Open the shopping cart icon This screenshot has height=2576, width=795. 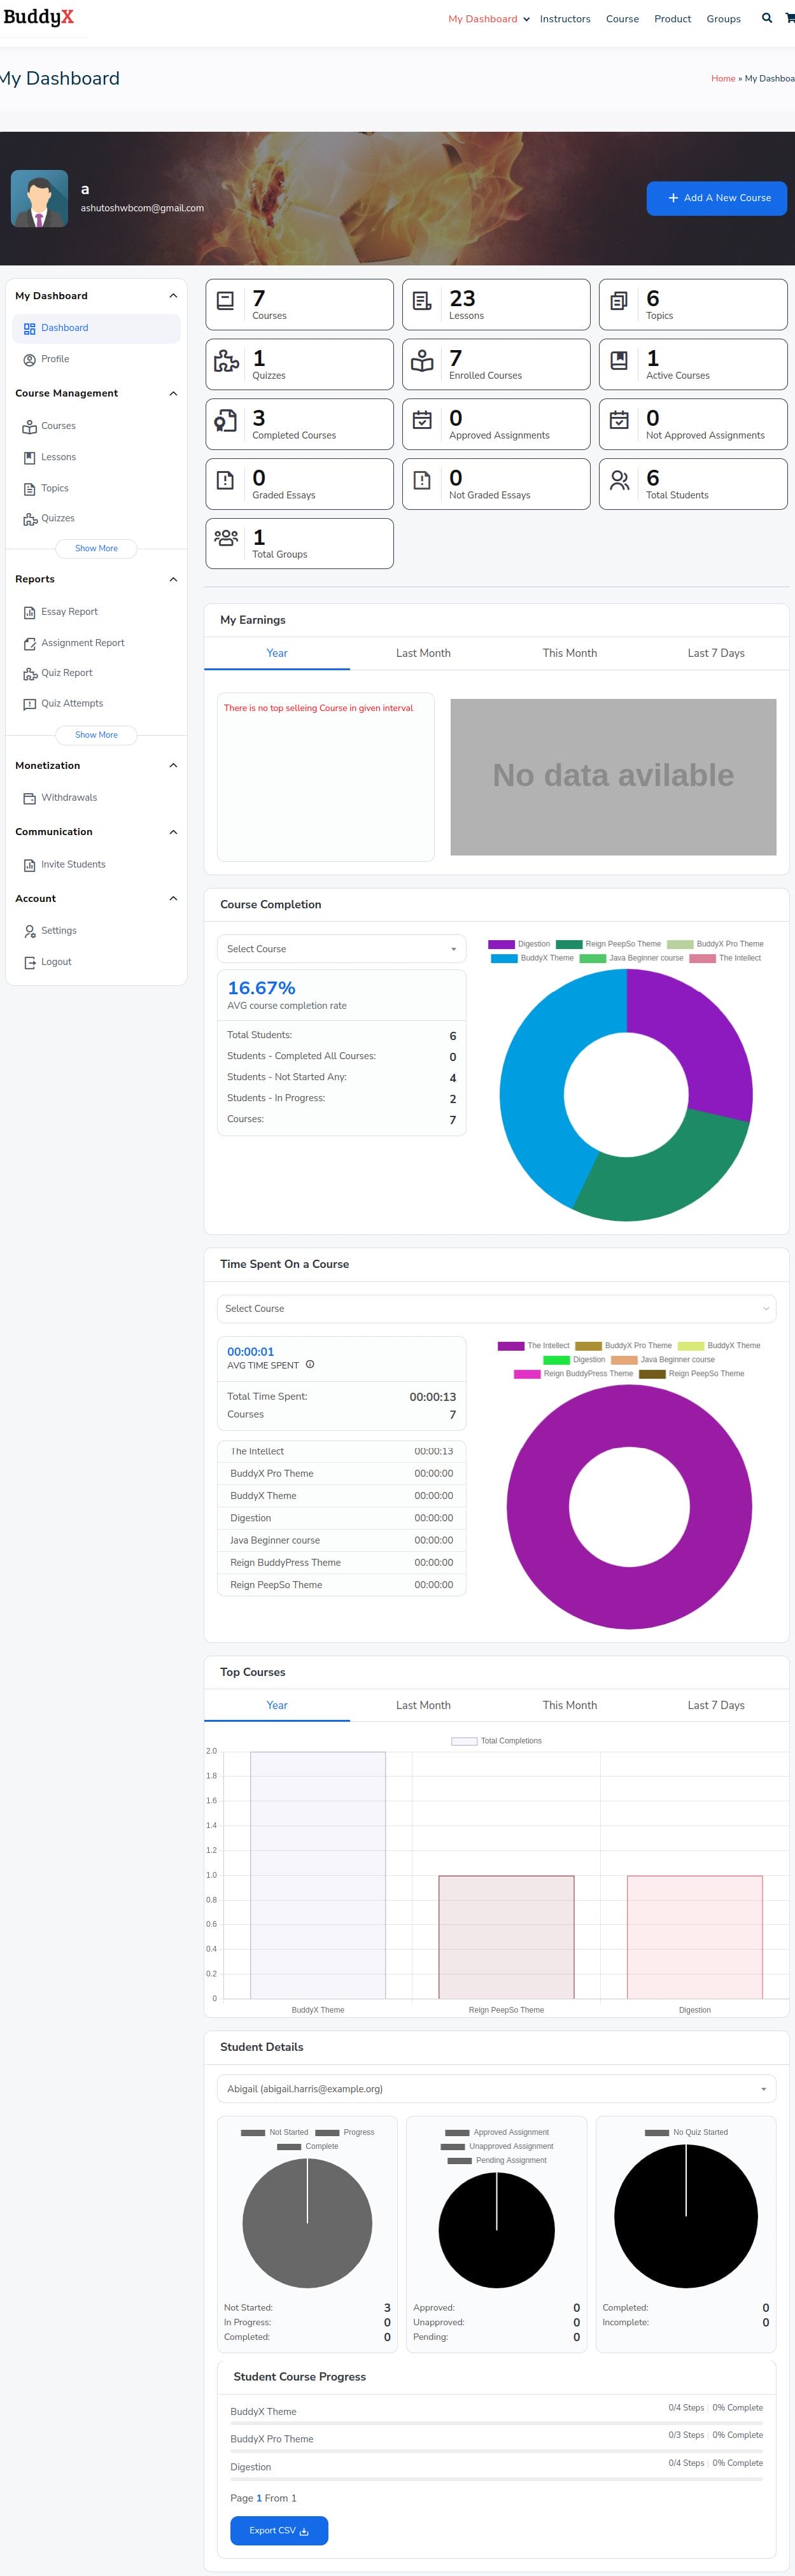tap(789, 18)
